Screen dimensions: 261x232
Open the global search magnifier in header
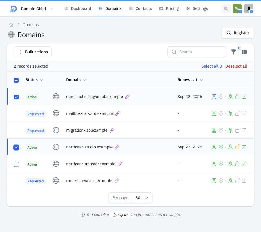pyautogui.click(x=226, y=9)
